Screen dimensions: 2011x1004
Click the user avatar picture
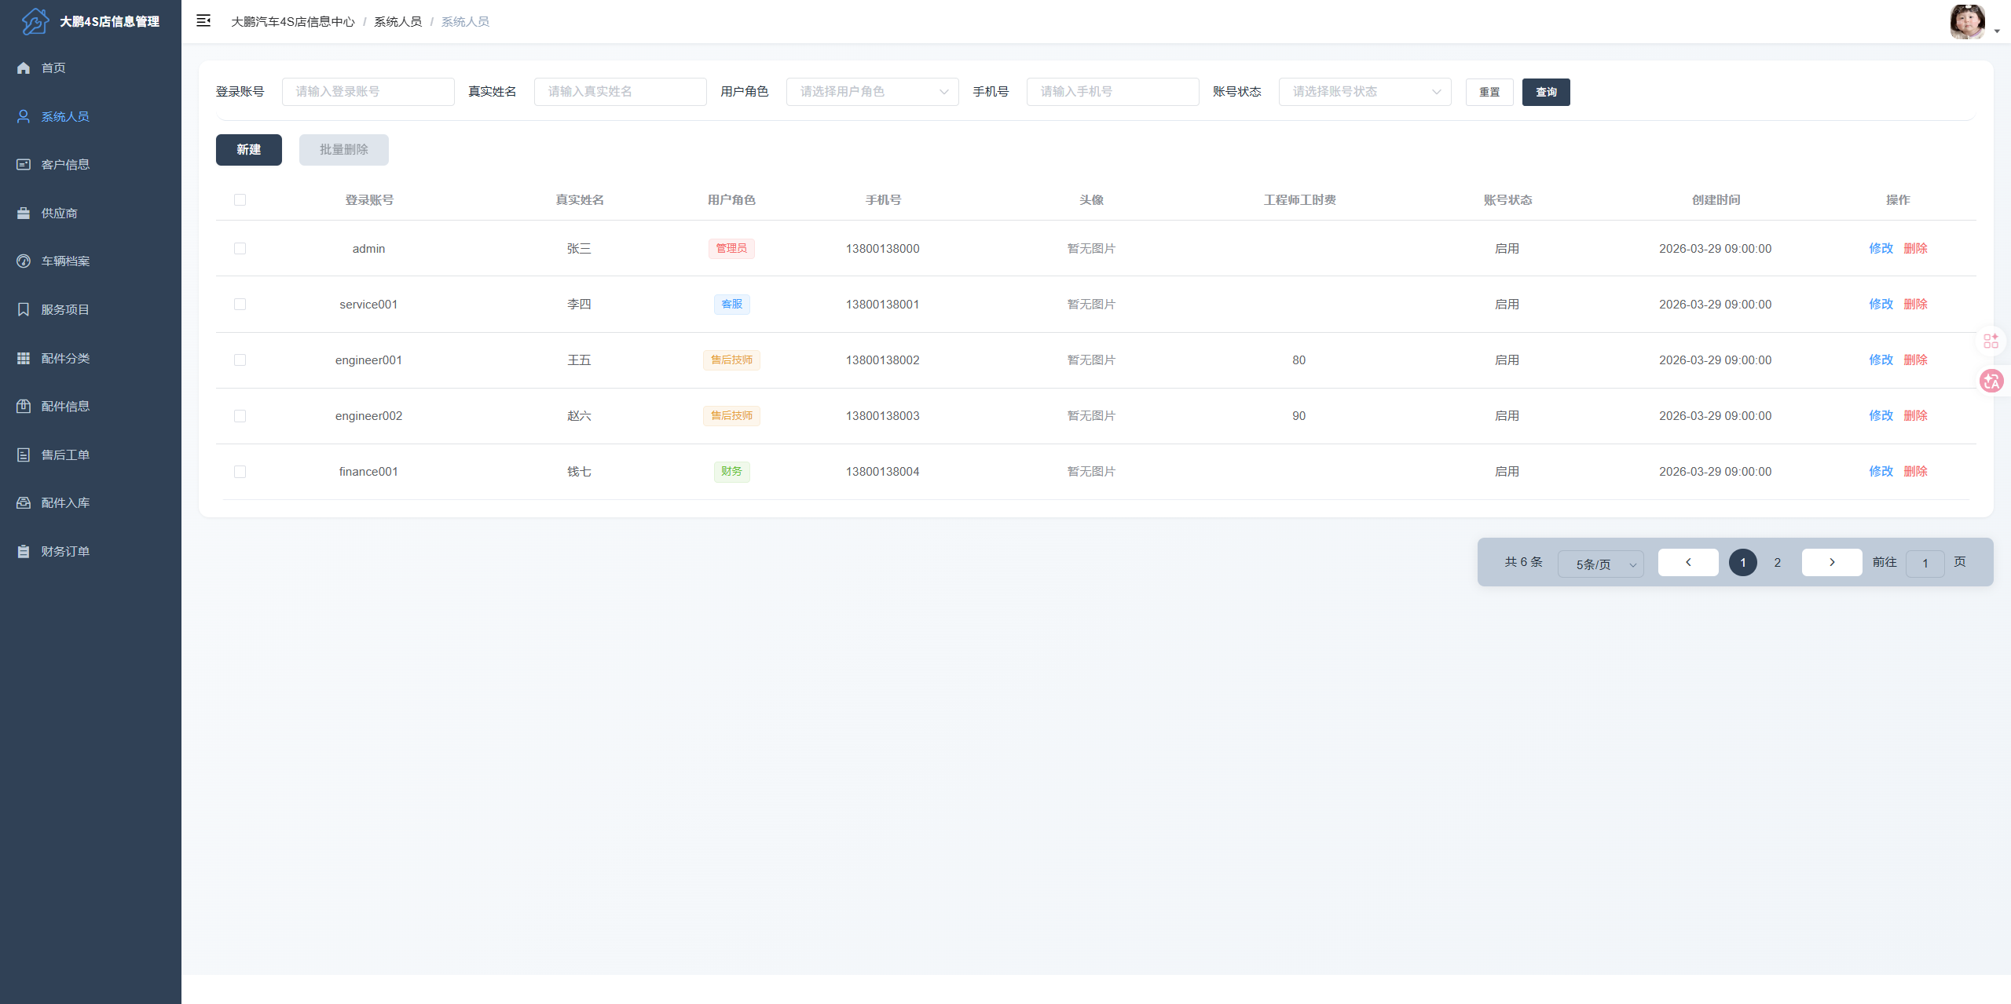[1967, 22]
